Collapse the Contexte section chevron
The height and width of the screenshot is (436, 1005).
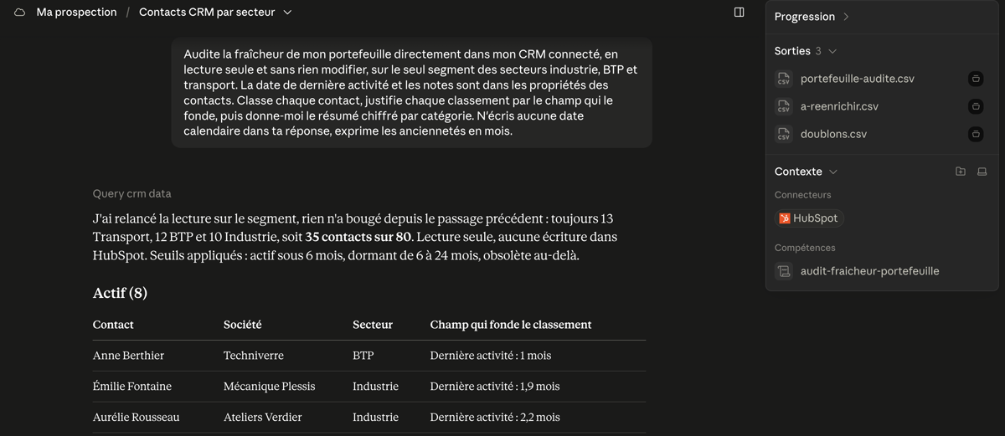(833, 172)
